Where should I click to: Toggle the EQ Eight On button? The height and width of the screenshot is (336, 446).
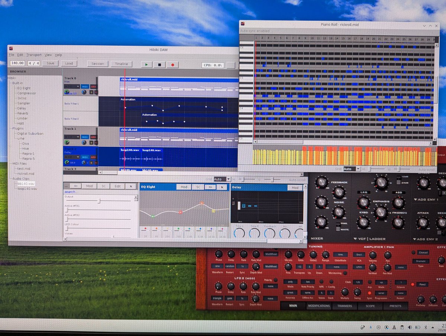pyautogui.click(x=210, y=187)
